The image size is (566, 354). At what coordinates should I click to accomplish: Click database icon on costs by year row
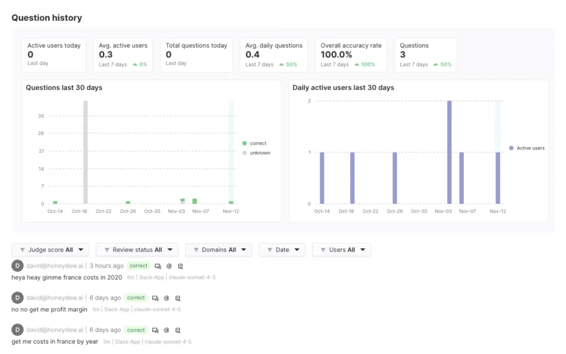click(178, 330)
